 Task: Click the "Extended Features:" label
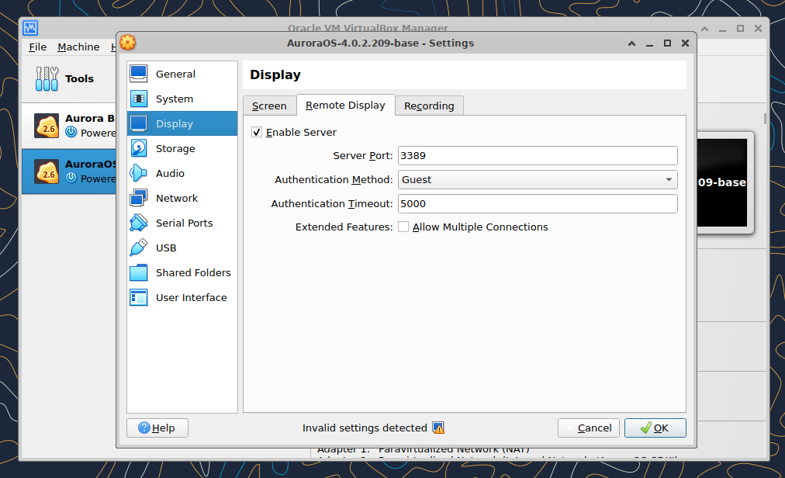(x=344, y=227)
